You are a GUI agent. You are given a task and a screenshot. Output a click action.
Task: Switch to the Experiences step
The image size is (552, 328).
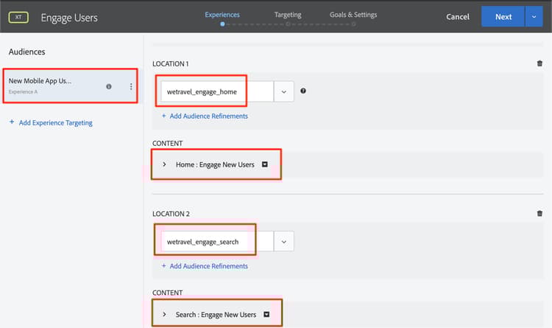(x=222, y=15)
